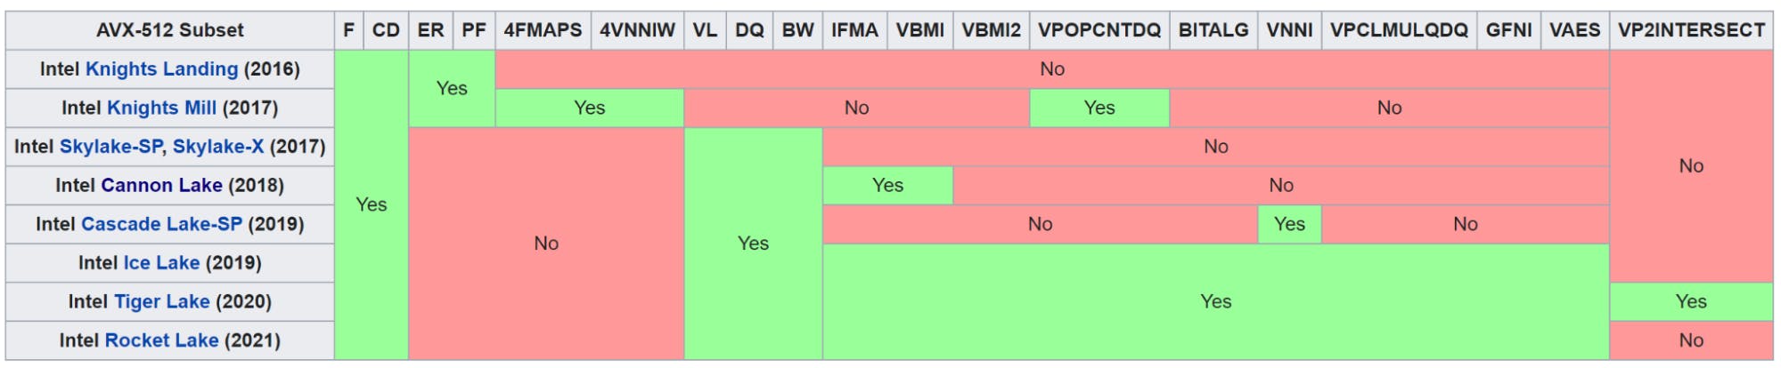Click the 4FMAPS column header
1781x368 pixels.
point(543,31)
